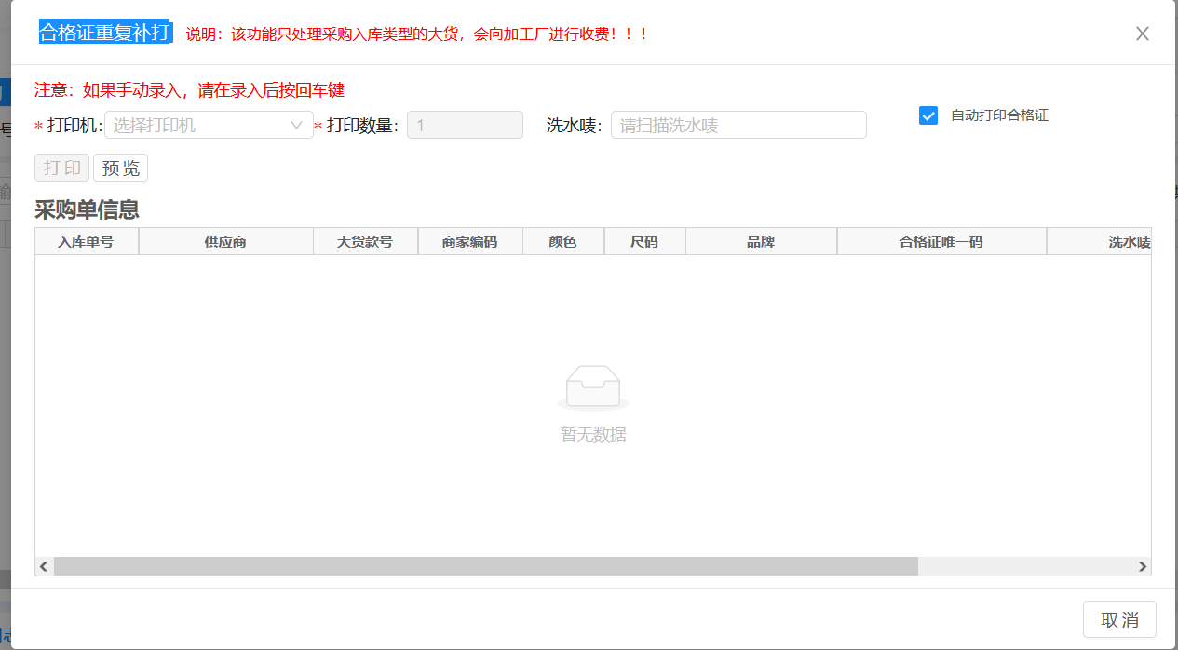Click the 供应商 column header
This screenshot has width=1178, height=650.
pyautogui.click(x=224, y=242)
